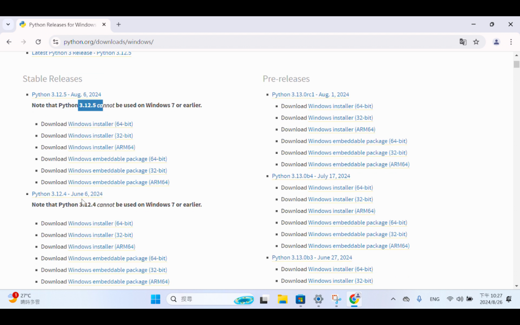Bookmark this page with the star

(476, 42)
